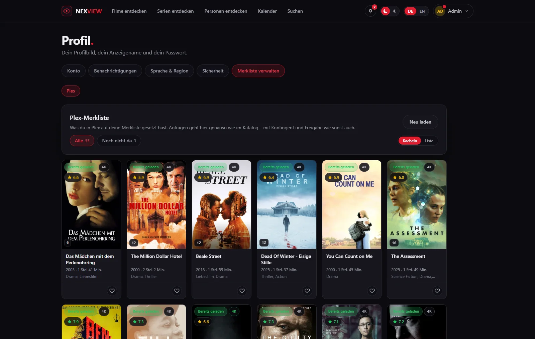Viewport: 535px width, 339px height.
Task: Click 6.8 rating badge on The Assessment
Action: click(399, 177)
